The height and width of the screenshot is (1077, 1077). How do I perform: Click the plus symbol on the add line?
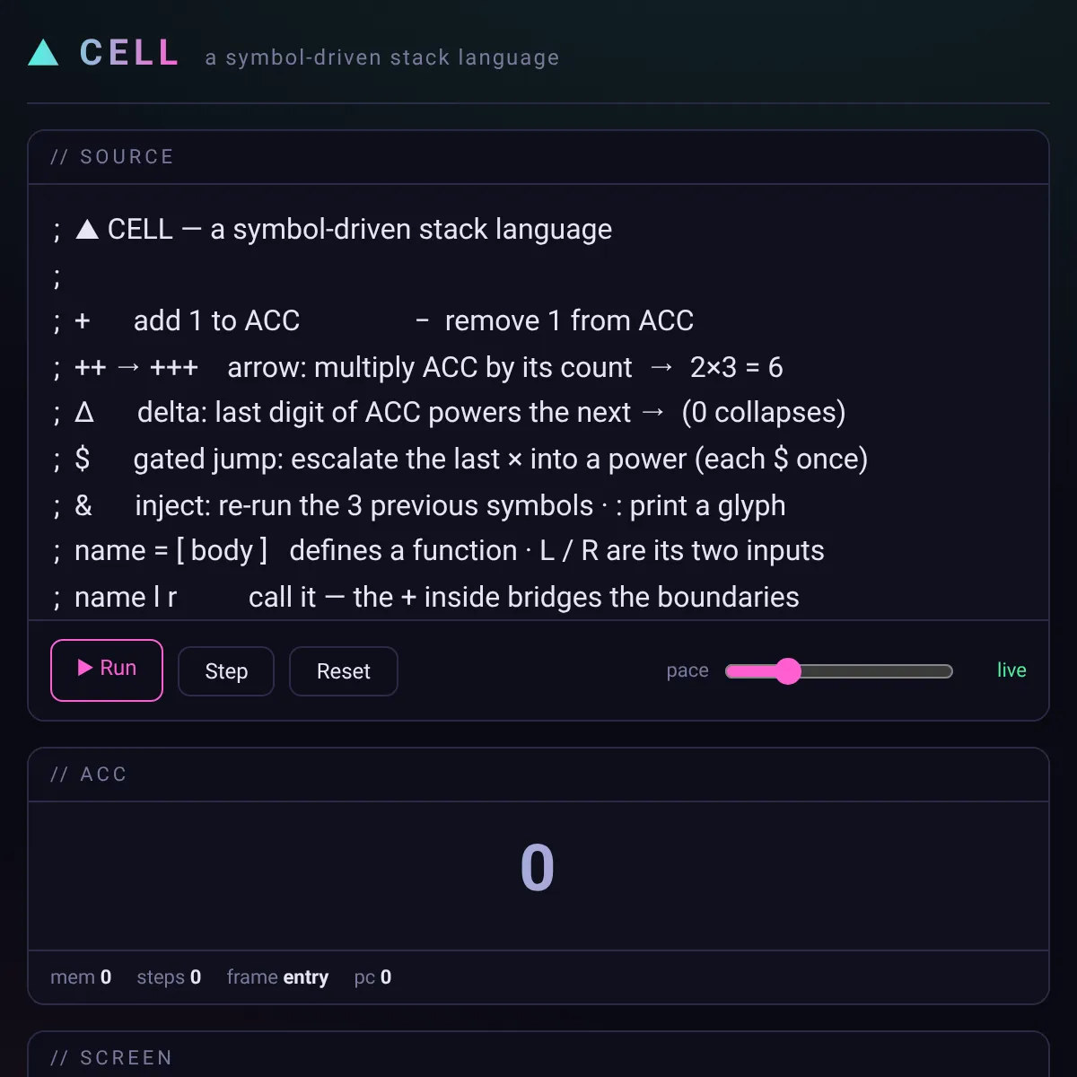click(83, 320)
